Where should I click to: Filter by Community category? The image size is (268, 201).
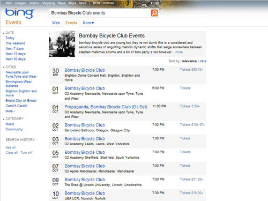[14, 129]
